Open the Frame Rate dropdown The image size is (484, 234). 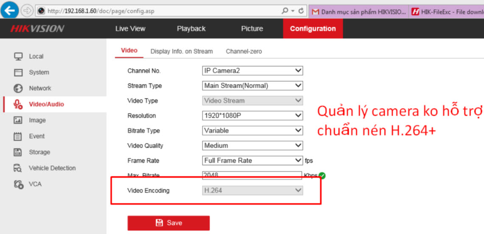[x=252, y=160]
